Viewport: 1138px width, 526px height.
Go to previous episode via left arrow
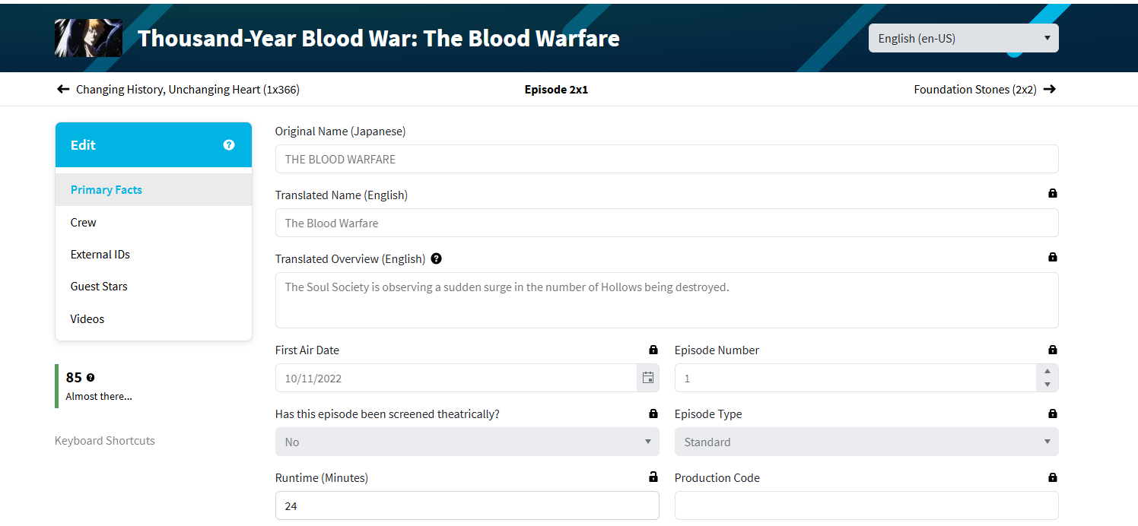(x=63, y=90)
